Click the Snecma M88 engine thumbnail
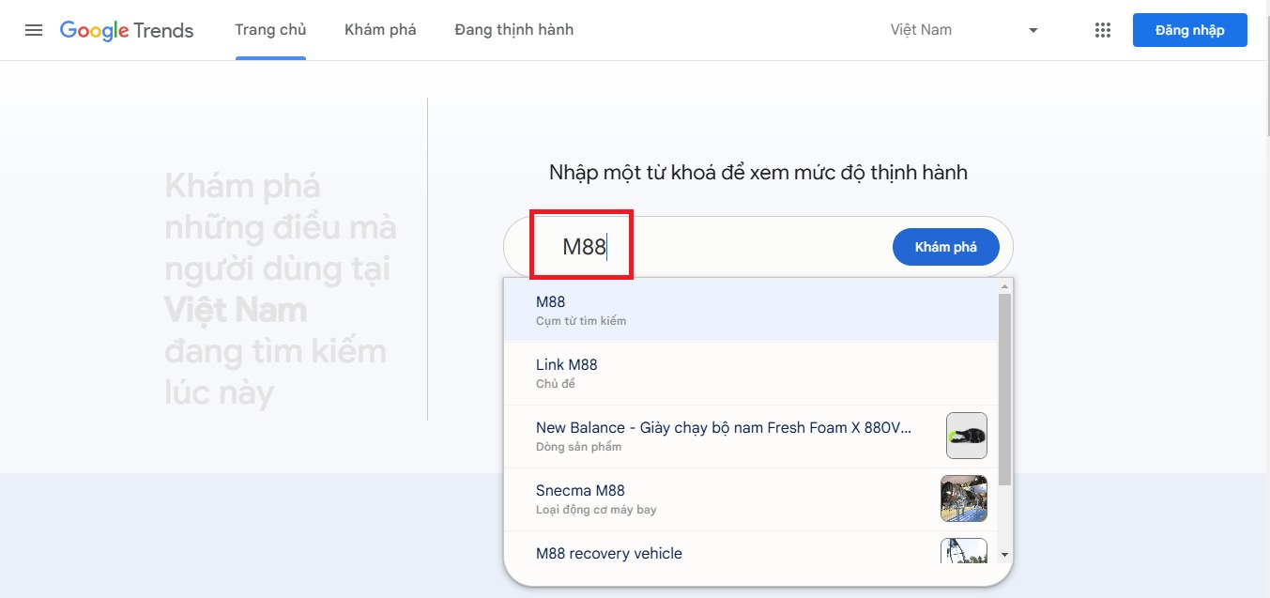1270x598 pixels. coord(963,498)
